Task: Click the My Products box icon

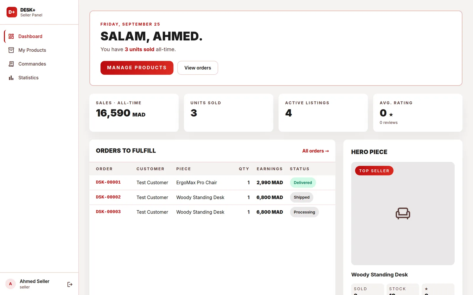Action: 11,50
